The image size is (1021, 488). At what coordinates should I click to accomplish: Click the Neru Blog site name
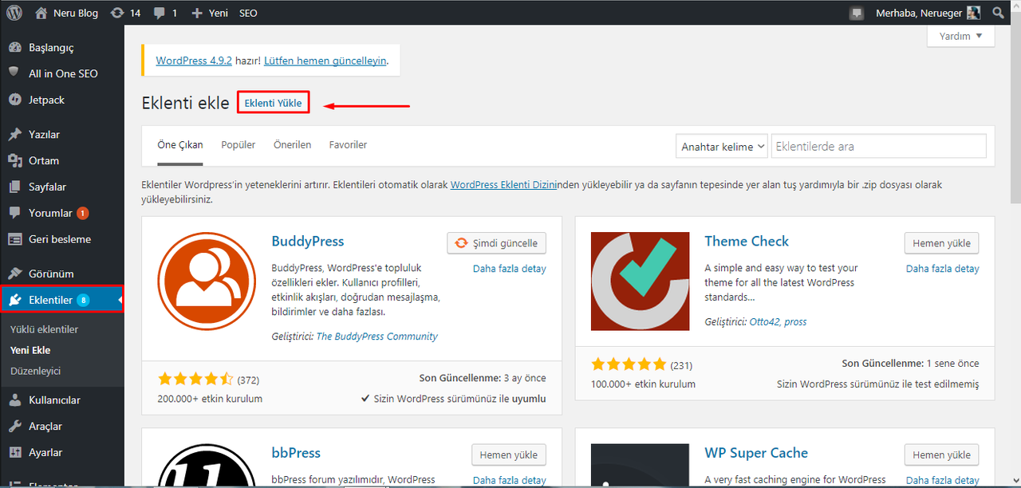coord(76,13)
